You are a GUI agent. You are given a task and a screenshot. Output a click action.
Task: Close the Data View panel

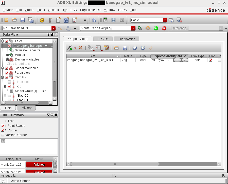[56, 35]
